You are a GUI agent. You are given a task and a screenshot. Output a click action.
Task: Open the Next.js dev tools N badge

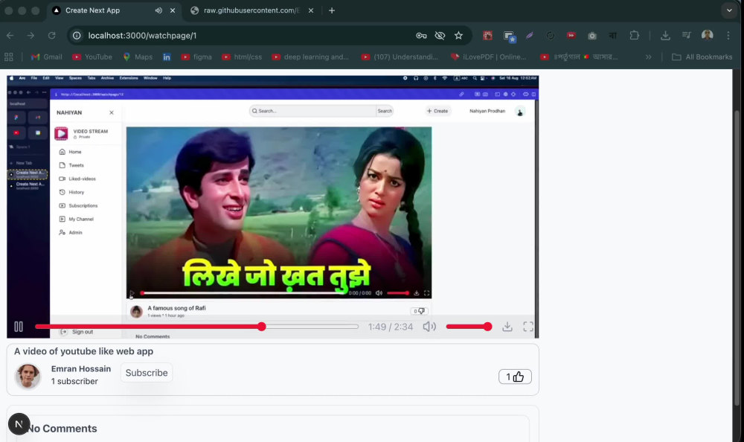tap(19, 423)
